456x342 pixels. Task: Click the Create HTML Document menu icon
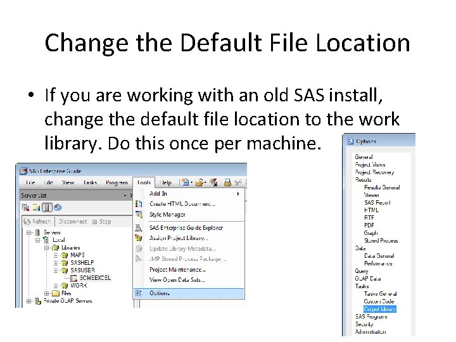point(139,204)
